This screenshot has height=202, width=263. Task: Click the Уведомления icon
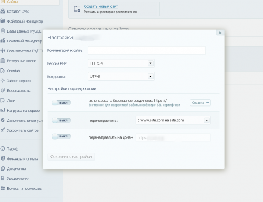3,178
